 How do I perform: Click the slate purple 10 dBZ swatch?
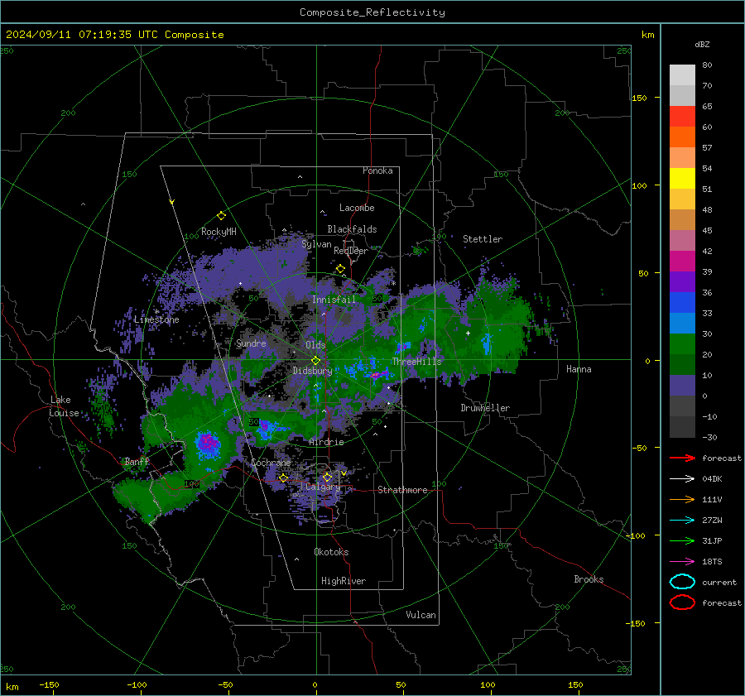[x=682, y=386]
